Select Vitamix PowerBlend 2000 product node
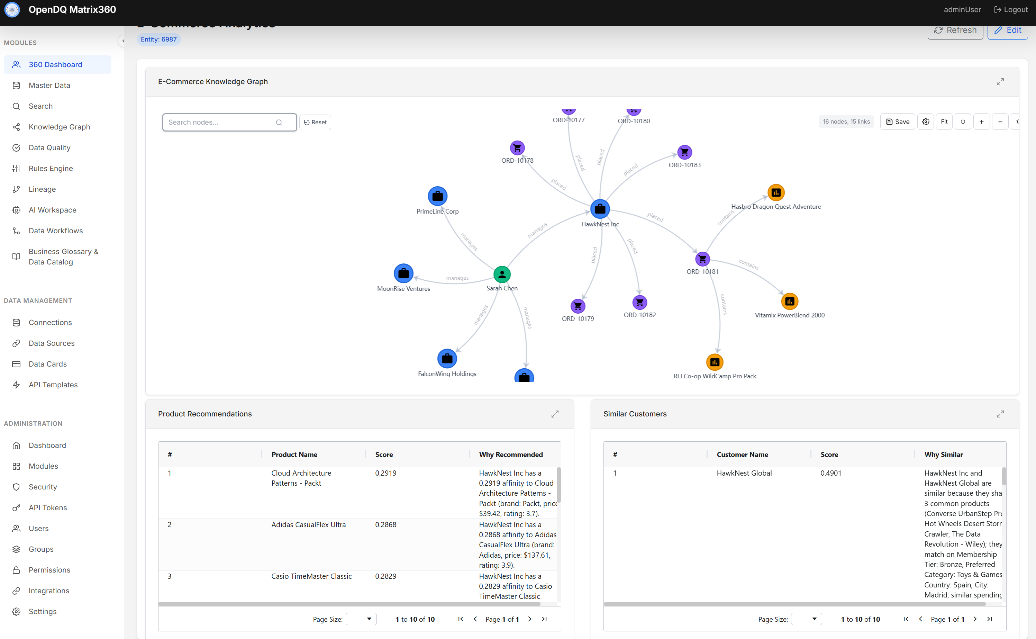The image size is (1036, 639). pos(789,301)
